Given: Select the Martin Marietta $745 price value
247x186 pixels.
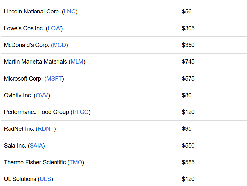Looking at the screenshot, I should tap(188, 62).
